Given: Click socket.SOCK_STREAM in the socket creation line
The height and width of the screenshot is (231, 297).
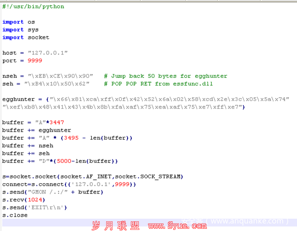Looking at the screenshot, I should pyautogui.click(x=148, y=177).
